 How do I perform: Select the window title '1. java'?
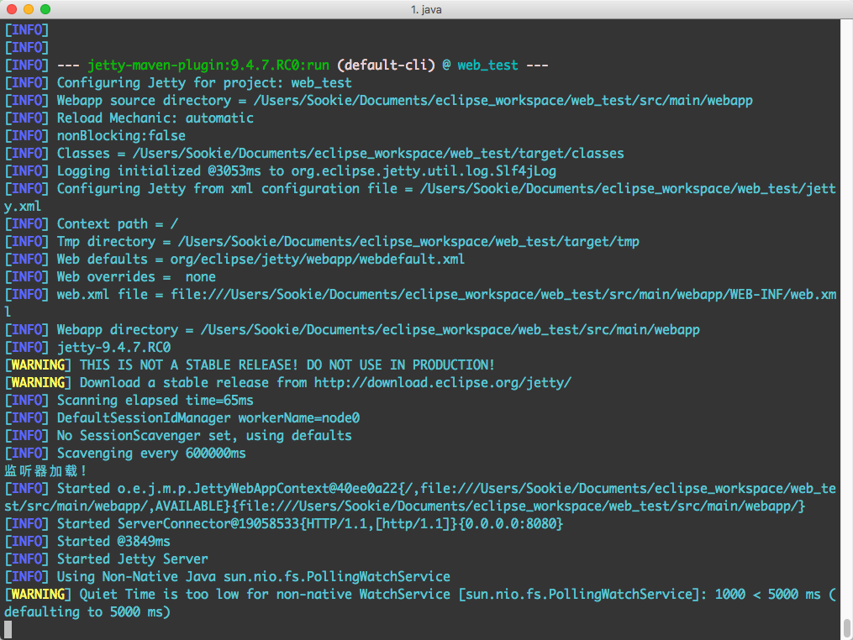pyautogui.click(x=425, y=10)
